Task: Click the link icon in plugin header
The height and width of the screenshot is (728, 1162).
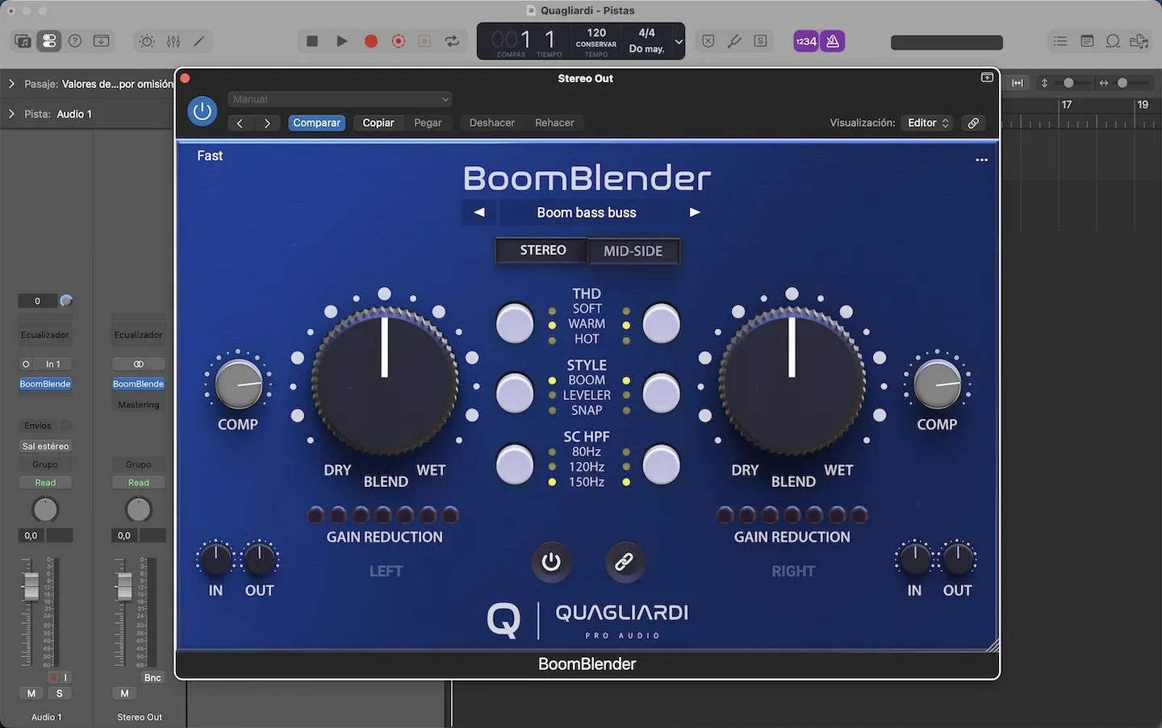Action: tap(974, 123)
